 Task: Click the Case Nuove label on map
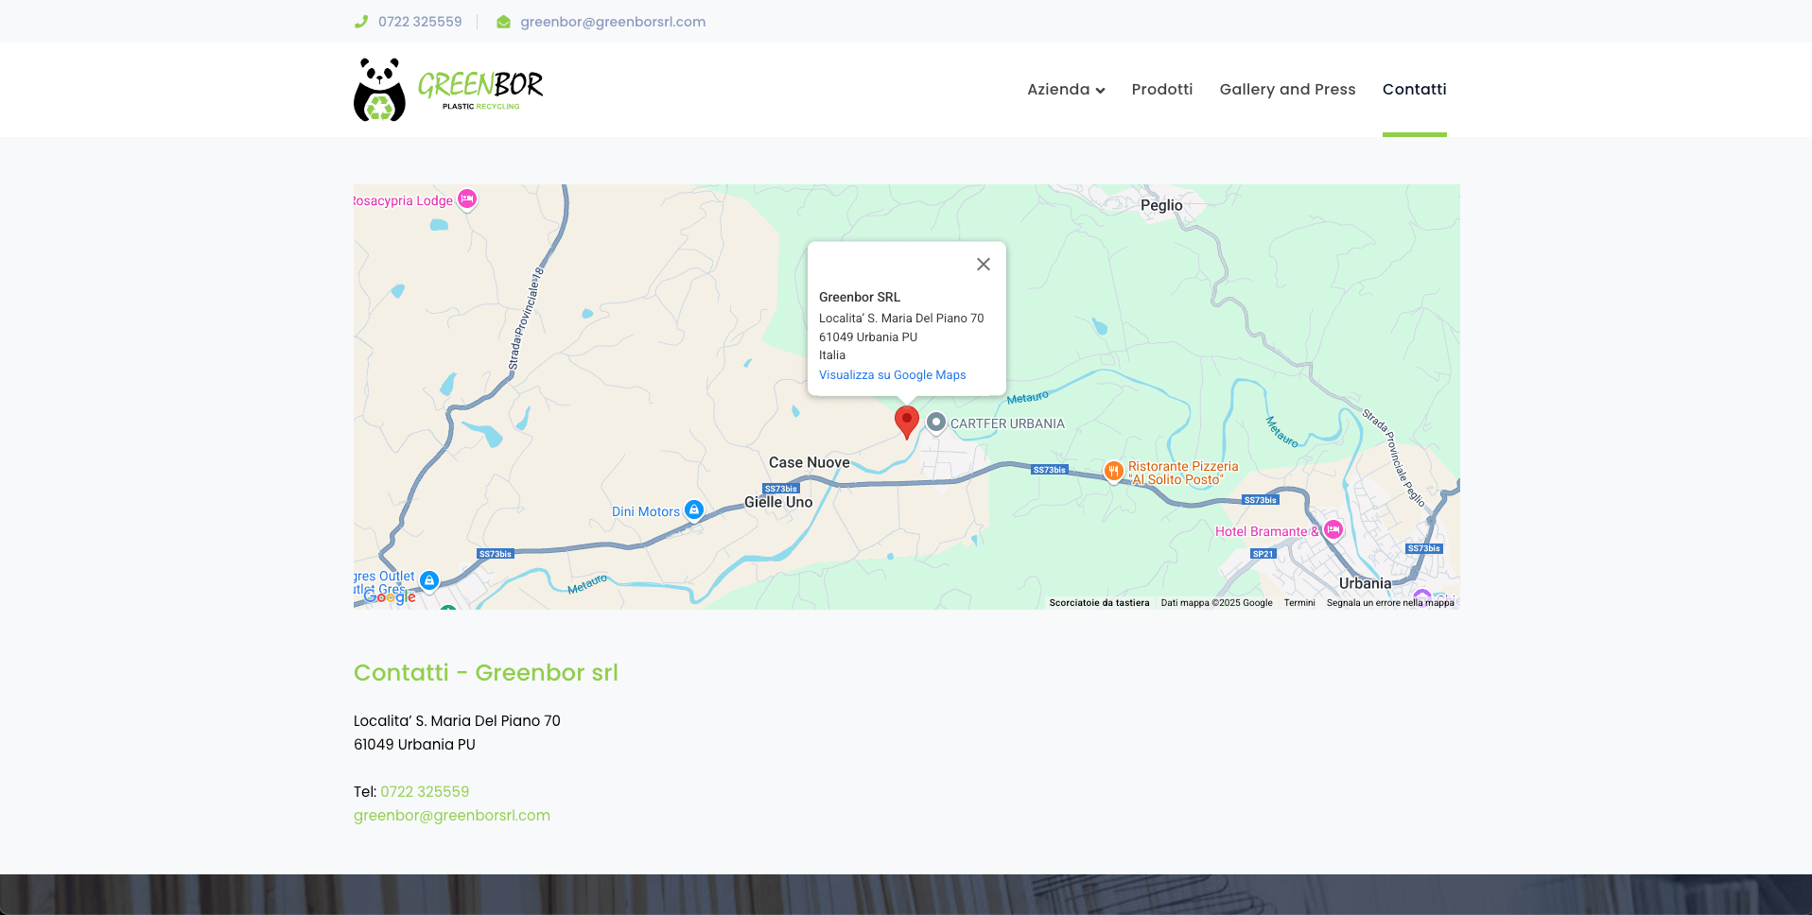tap(809, 462)
